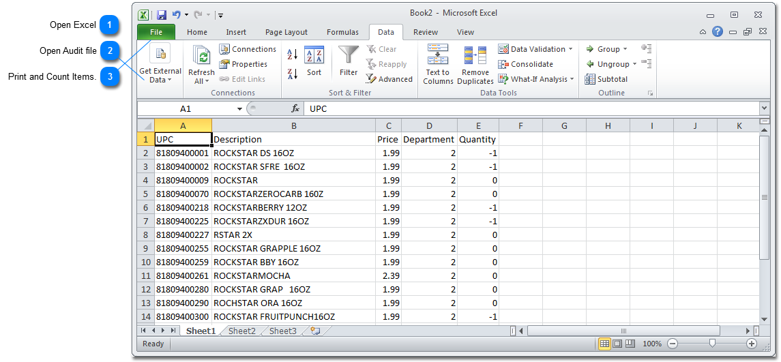
Task: Click the Description header cell
Action: pos(294,140)
